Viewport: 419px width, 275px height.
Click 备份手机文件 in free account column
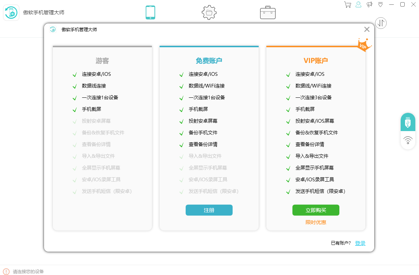point(203,133)
